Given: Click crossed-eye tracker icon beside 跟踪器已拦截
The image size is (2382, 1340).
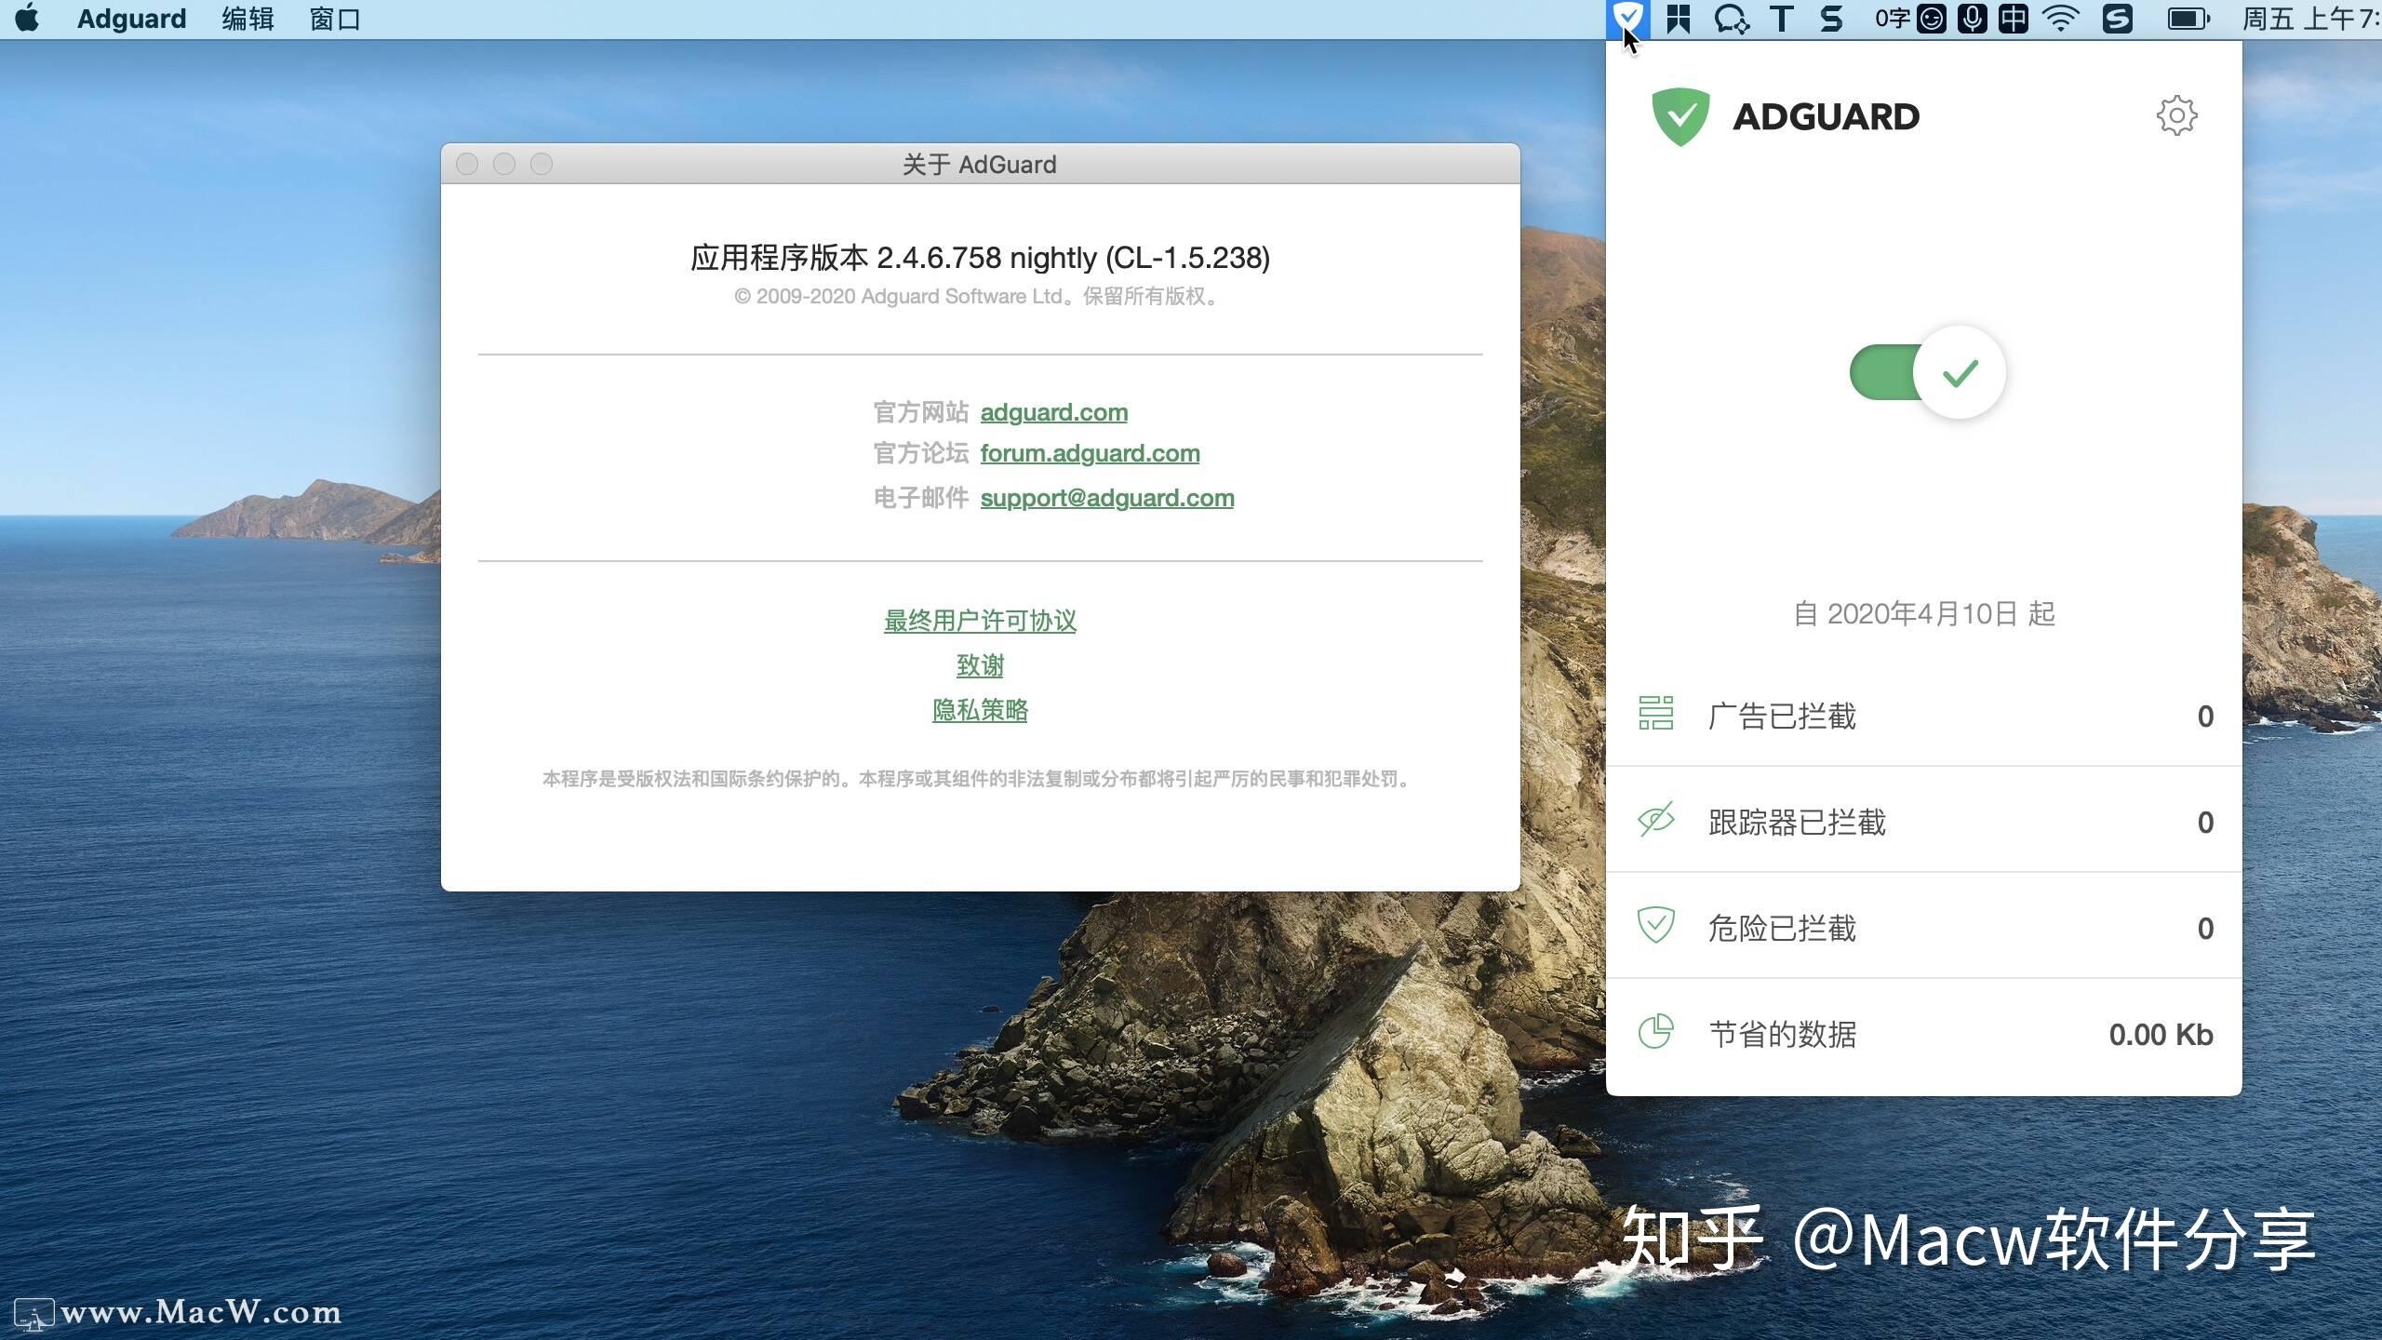Looking at the screenshot, I should click(x=1655, y=820).
